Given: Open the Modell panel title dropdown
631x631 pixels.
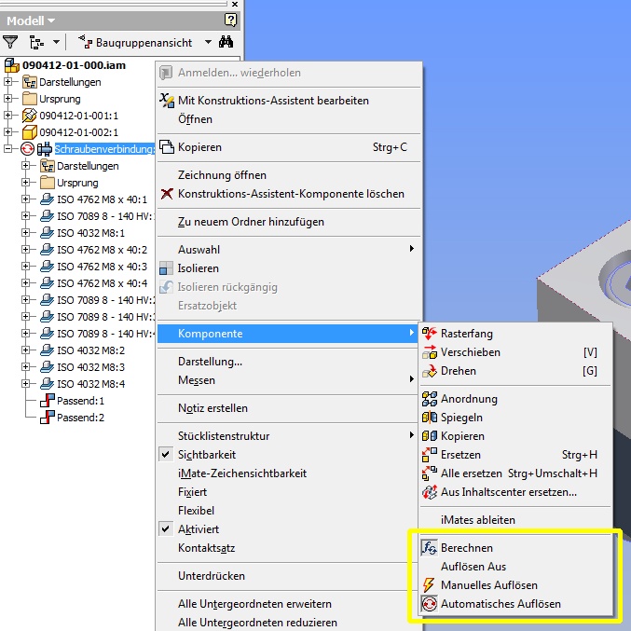Looking at the screenshot, I should tap(51, 21).
